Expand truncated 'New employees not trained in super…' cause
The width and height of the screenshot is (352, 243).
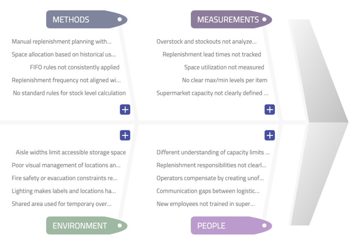point(206,204)
